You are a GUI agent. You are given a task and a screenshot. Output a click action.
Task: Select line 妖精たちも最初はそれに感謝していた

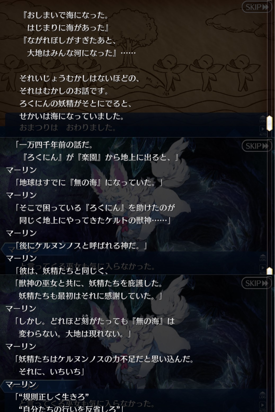pos(90,296)
